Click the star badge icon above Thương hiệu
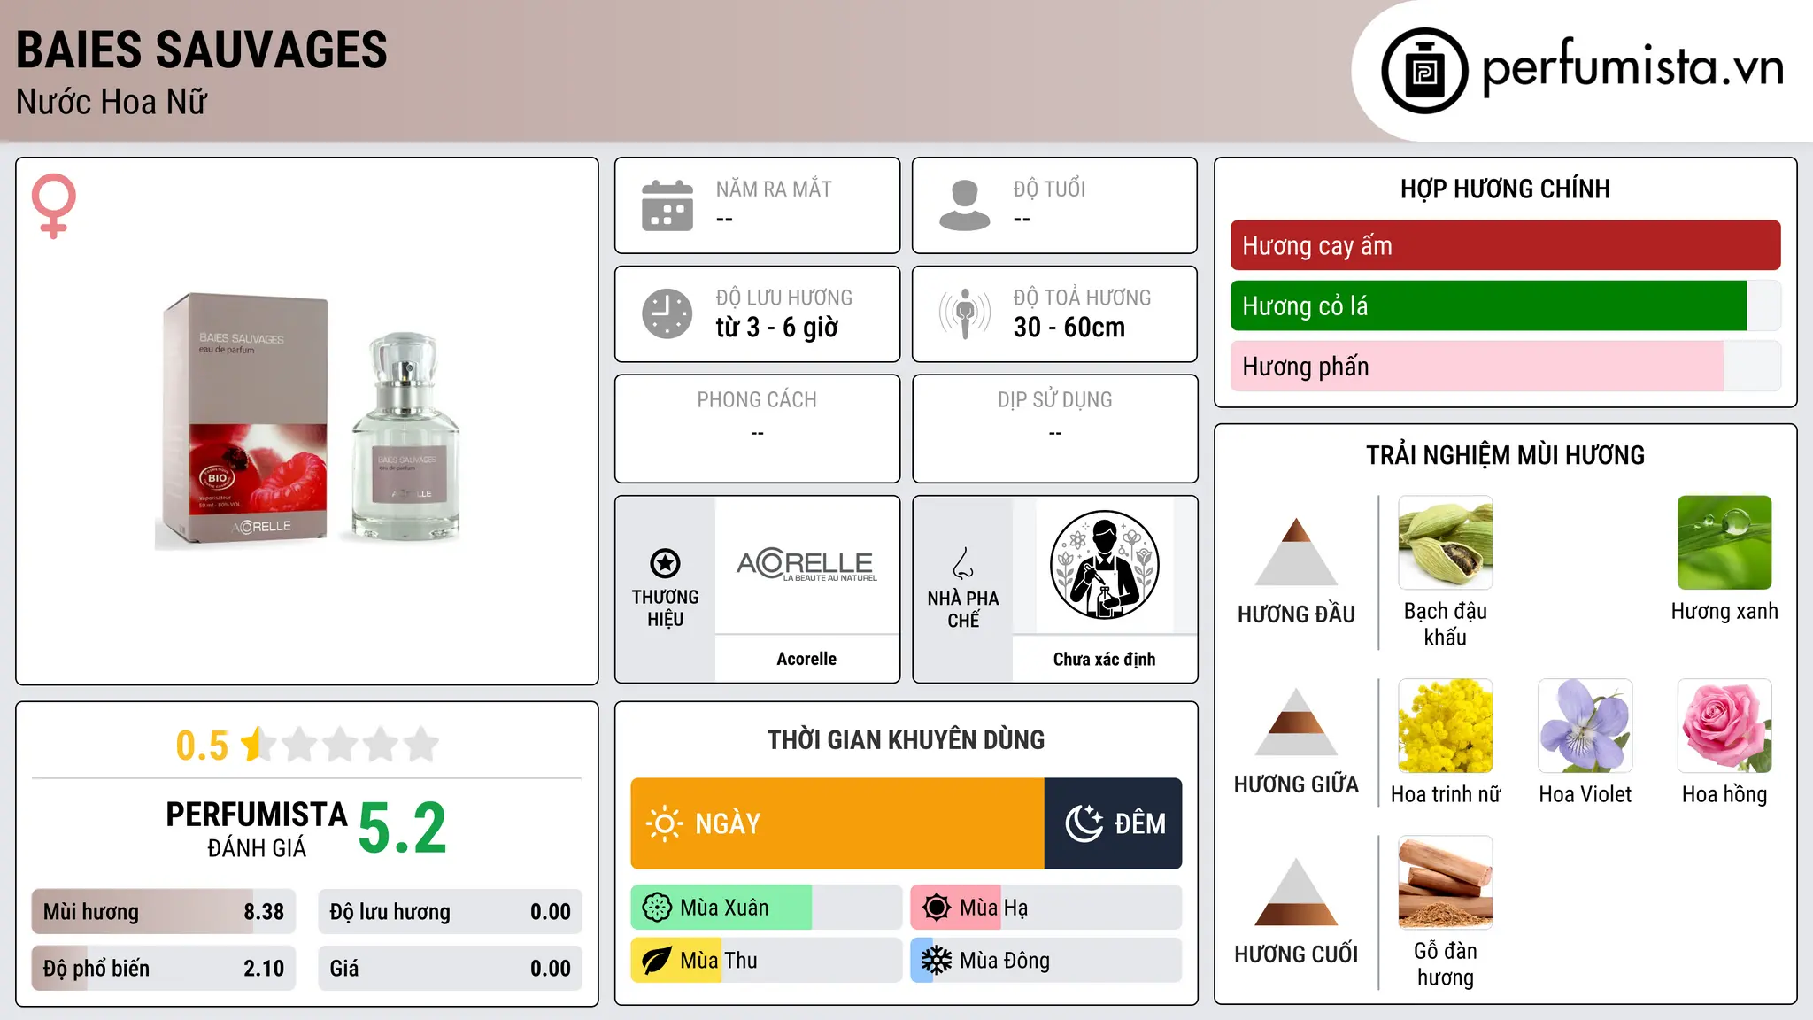The height and width of the screenshot is (1020, 1813). pos(665,563)
